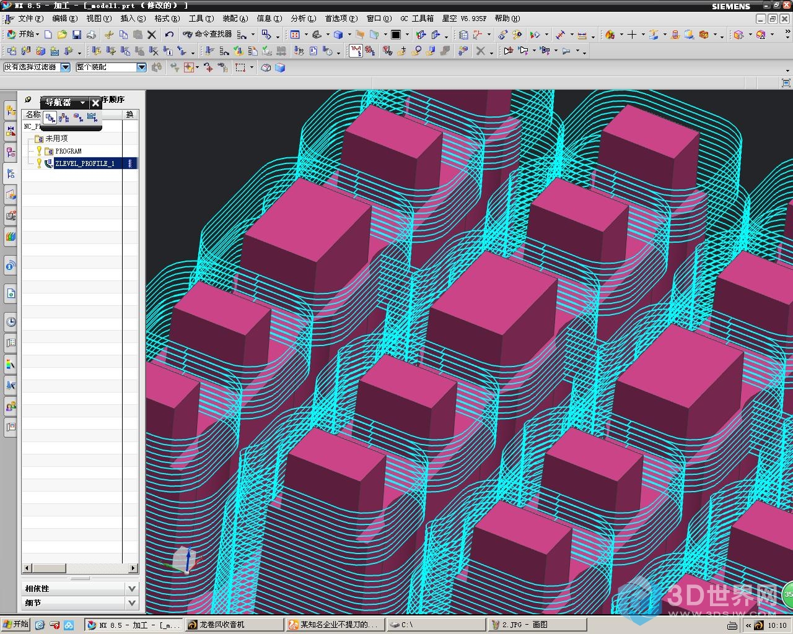Image resolution: width=793 pixels, height=634 pixels.
Task: Click the shaded cube rendering style icon
Action: 338,35
